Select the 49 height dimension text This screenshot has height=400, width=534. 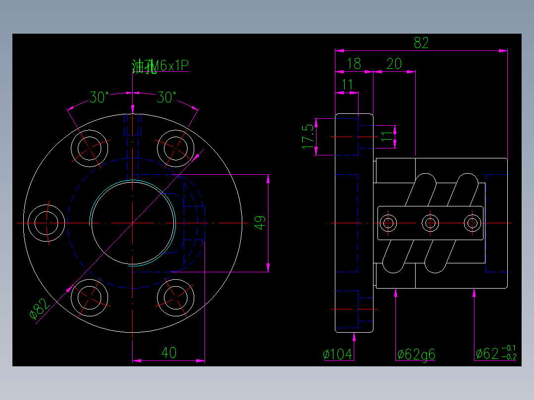[x=260, y=223]
